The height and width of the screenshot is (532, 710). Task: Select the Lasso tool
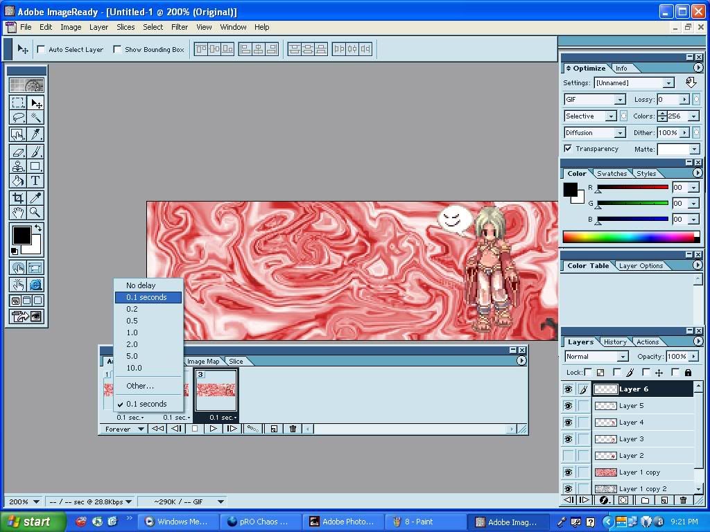click(18, 118)
